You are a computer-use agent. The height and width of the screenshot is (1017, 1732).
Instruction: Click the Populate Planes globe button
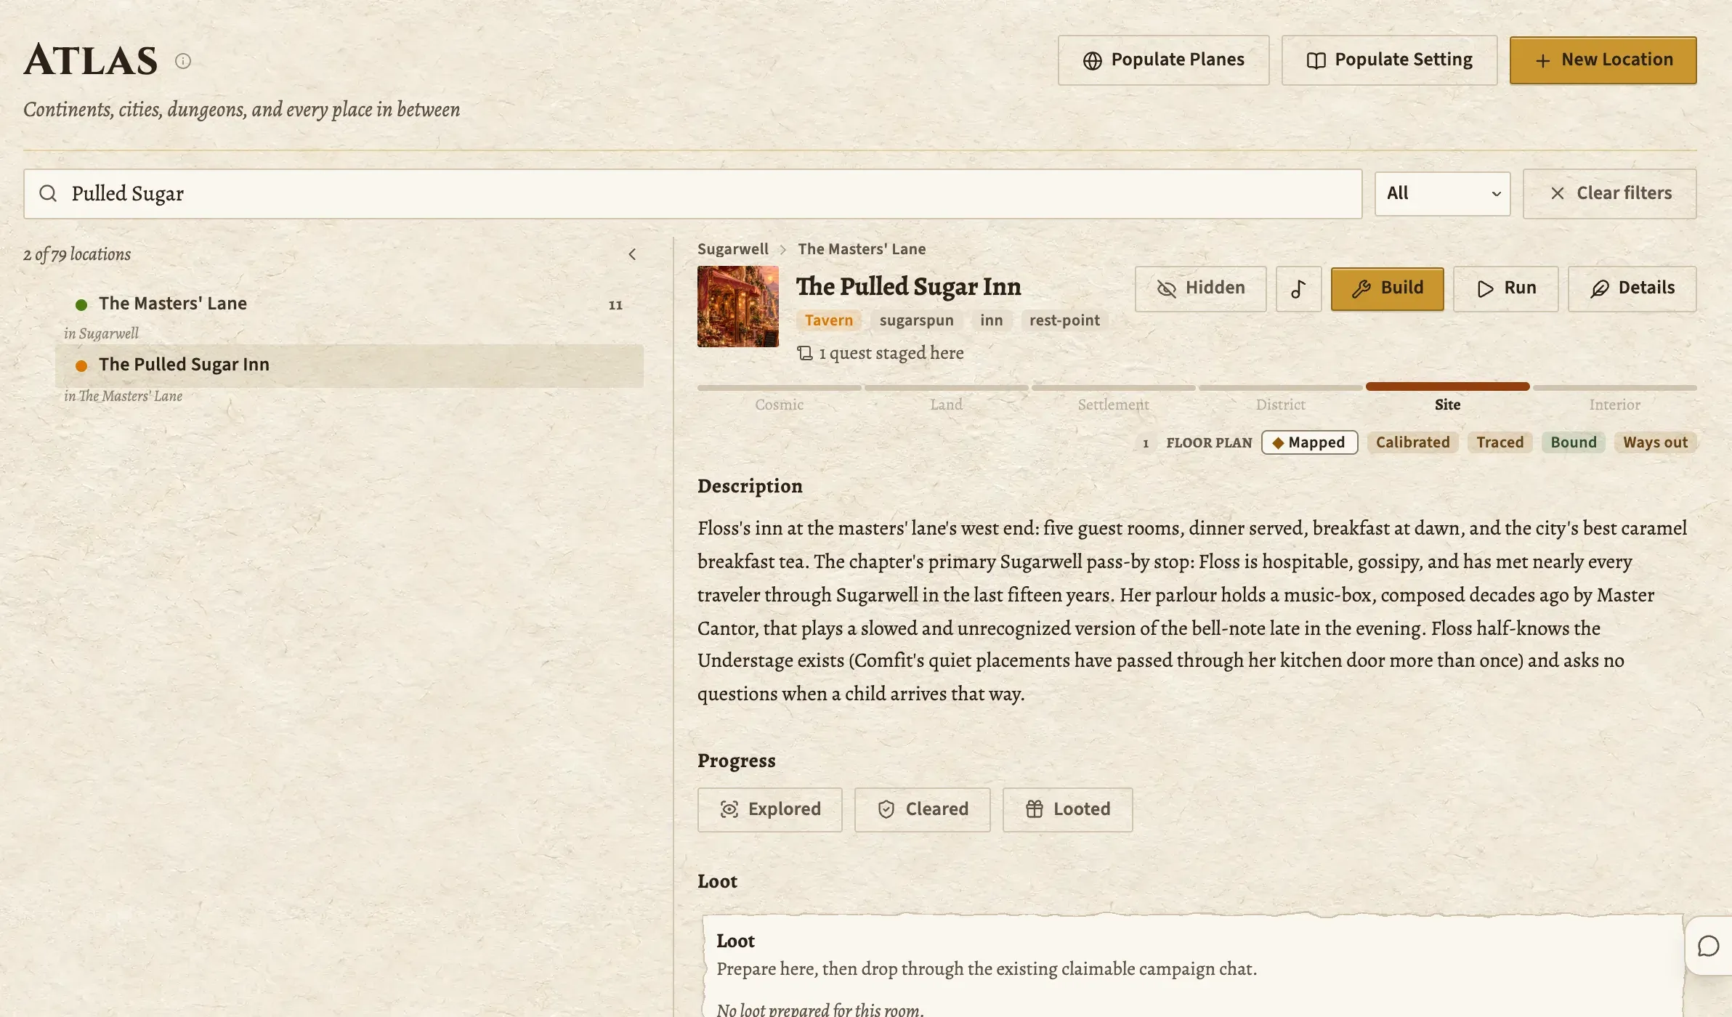1163,60
